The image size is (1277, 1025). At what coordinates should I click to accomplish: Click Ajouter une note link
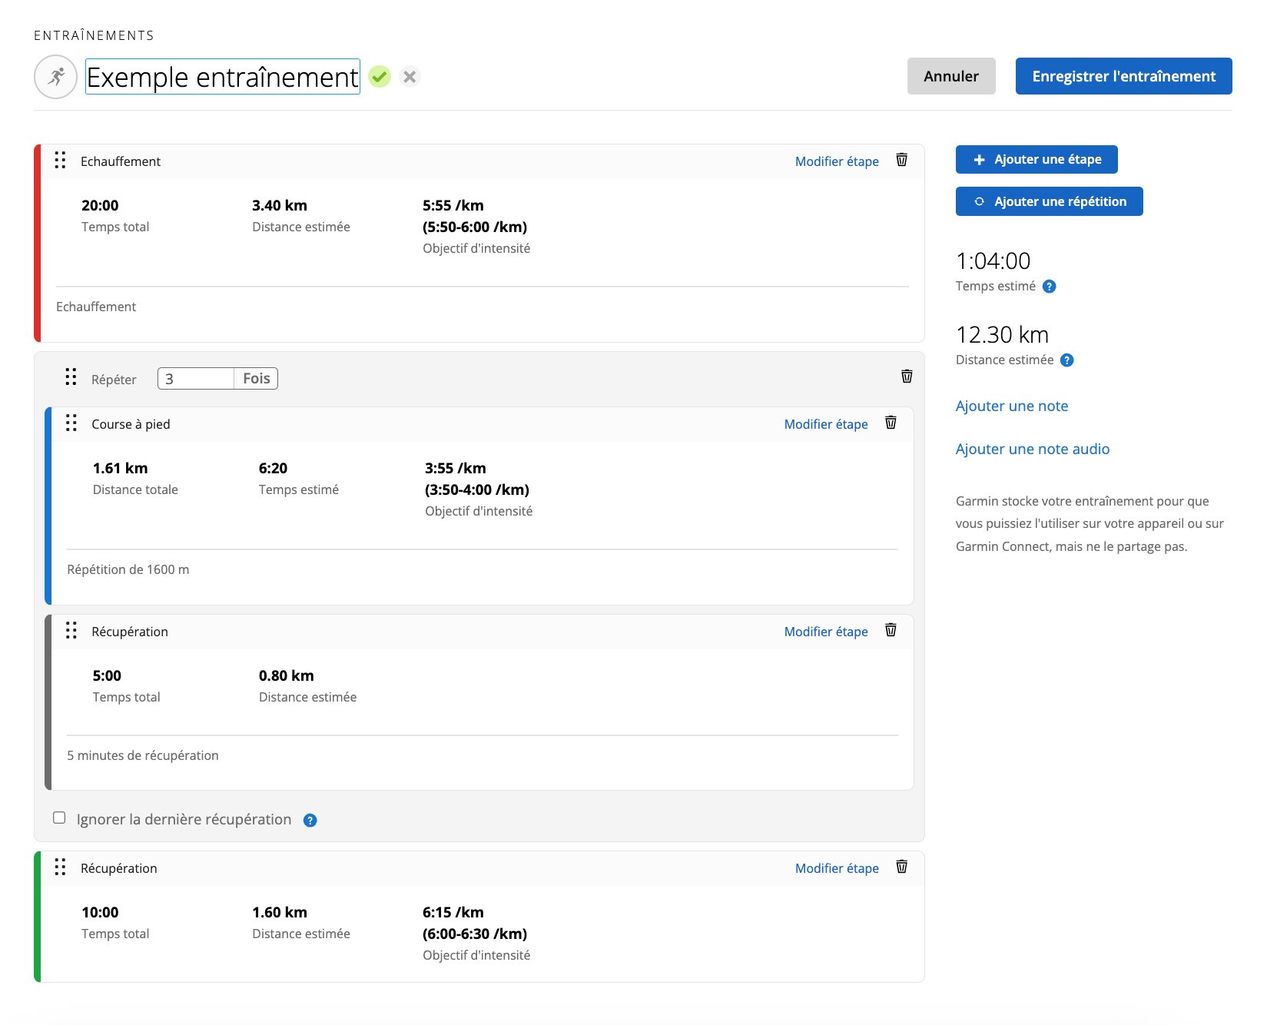point(1012,406)
